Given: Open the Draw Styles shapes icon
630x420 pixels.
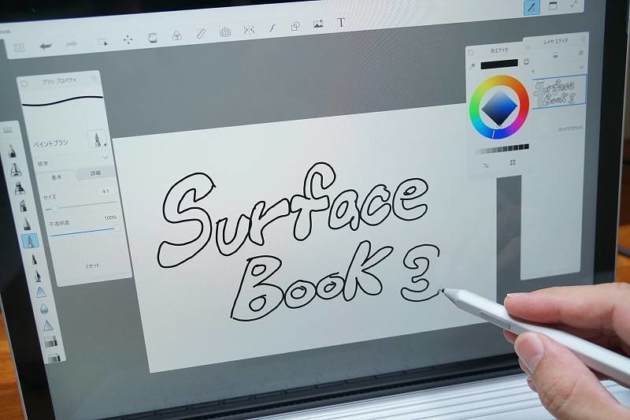Looking at the screenshot, I should point(295,26).
